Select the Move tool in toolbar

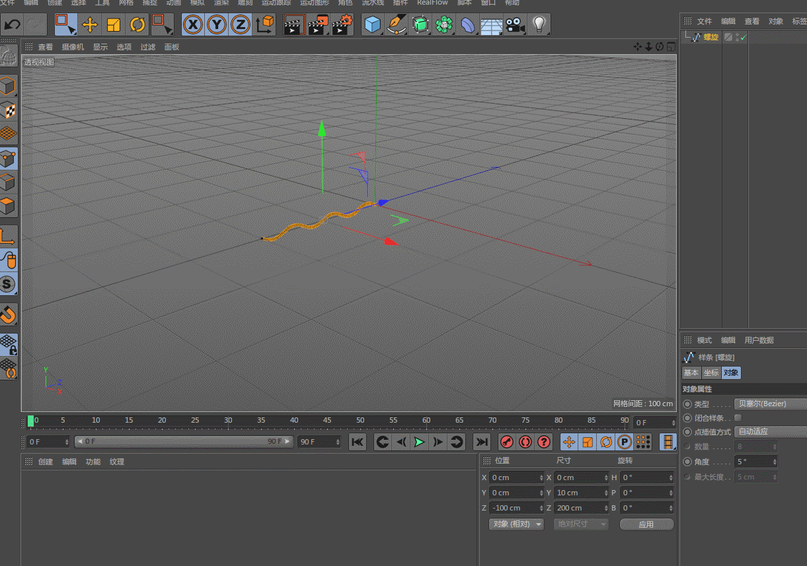click(x=90, y=25)
